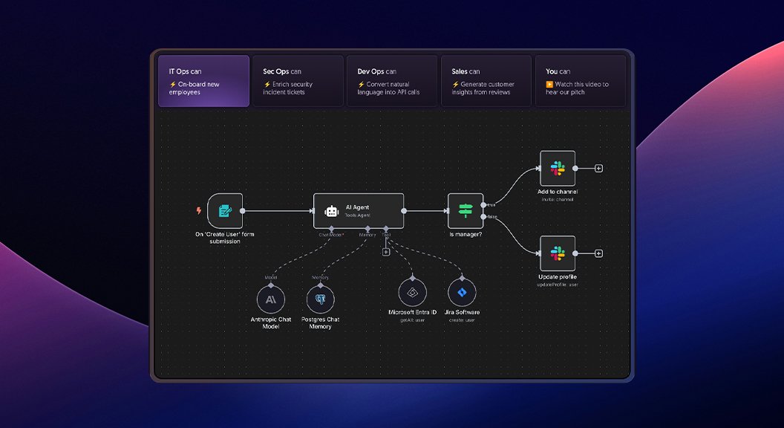Click the lightning bolt trigger indicator
The image size is (784, 428).
[x=198, y=211]
